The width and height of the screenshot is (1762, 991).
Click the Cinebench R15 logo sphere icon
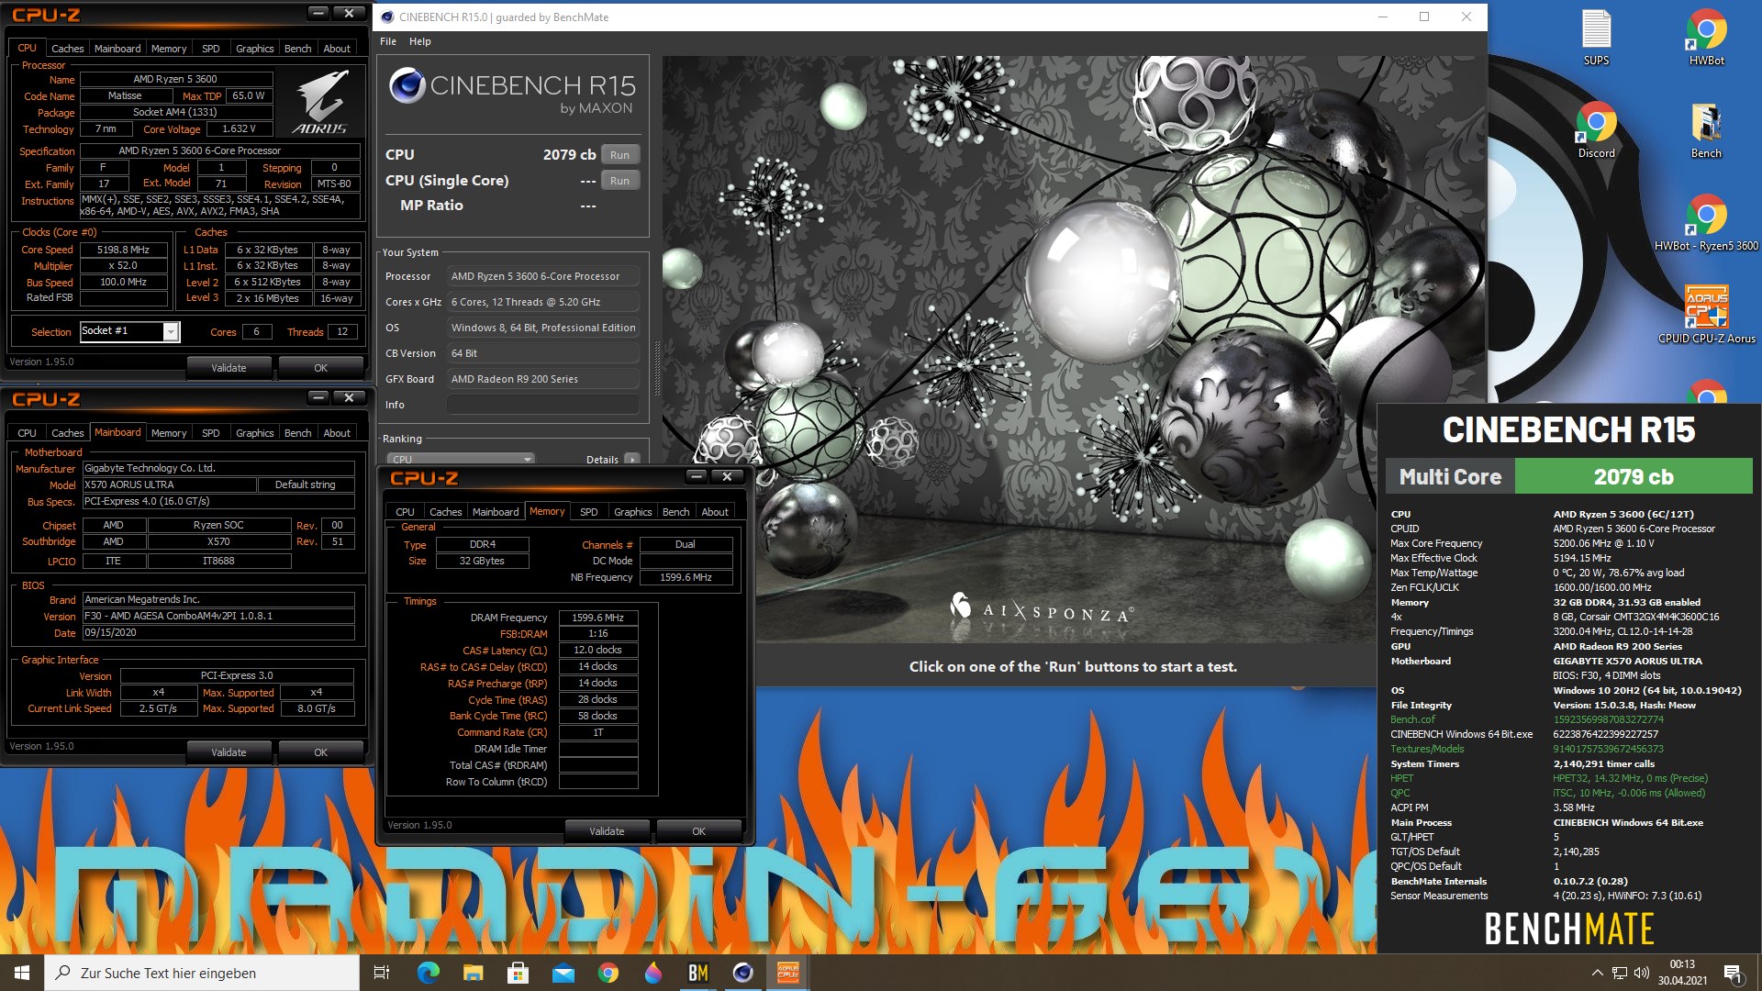pyautogui.click(x=407, y=86)
